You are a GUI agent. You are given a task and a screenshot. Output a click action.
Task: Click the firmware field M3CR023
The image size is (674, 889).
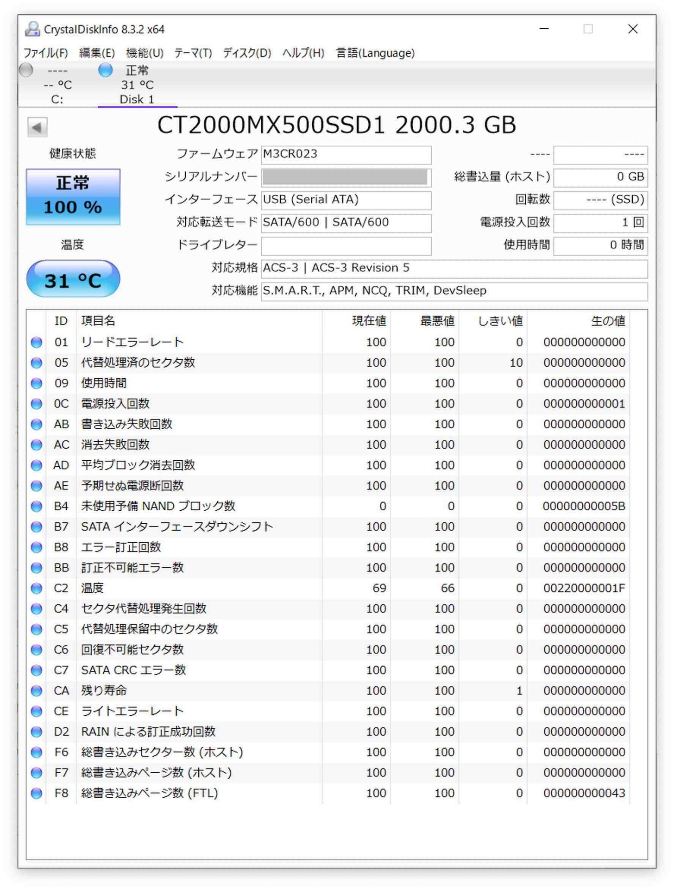click(346, 155)
